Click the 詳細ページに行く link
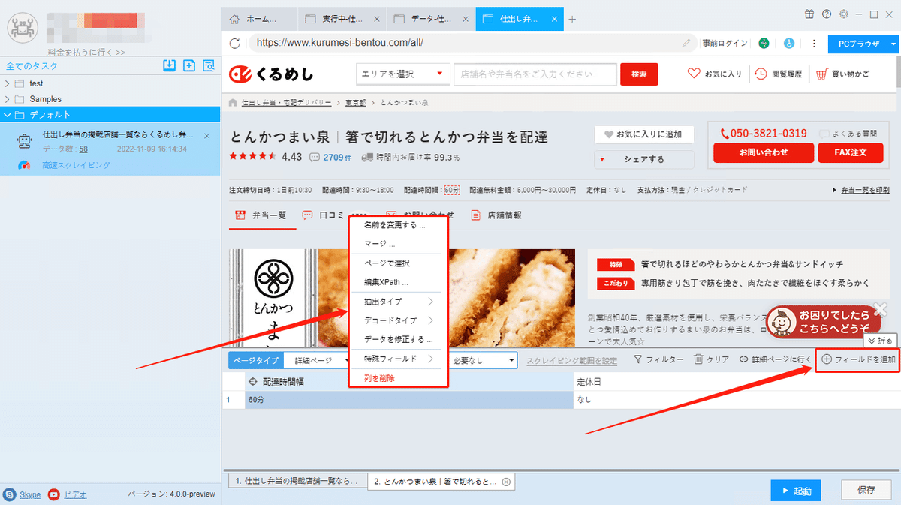The height and width of the screenshot is (505, 901). coord(775,360)
